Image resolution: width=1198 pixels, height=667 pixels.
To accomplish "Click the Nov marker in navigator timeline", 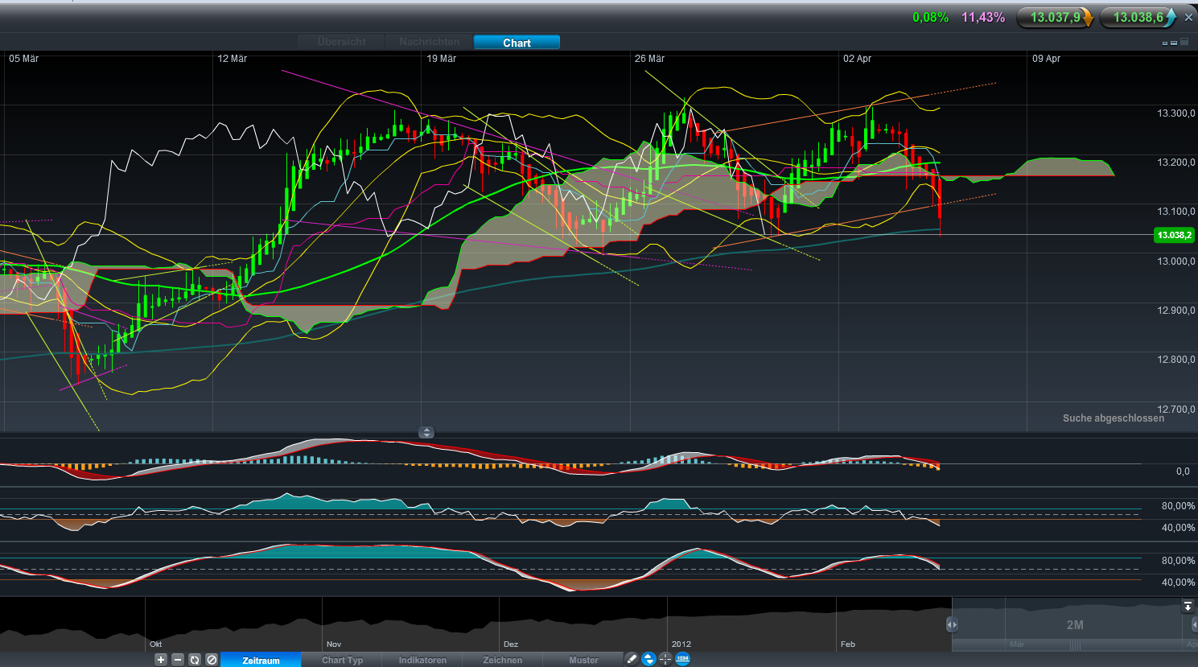I will click(334, 644).
